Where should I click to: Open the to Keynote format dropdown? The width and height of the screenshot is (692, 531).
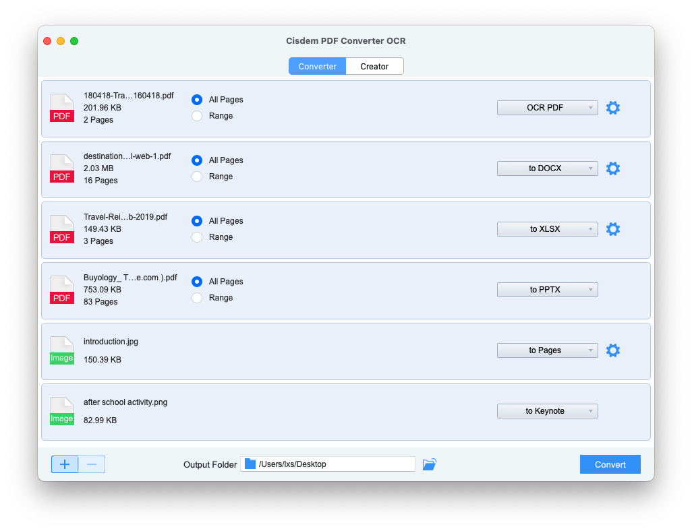point(547,410)
